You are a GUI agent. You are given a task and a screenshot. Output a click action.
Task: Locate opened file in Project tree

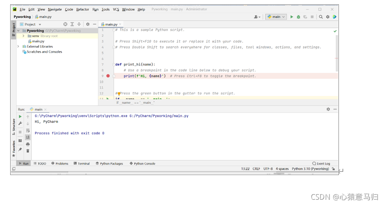(65, 24)
